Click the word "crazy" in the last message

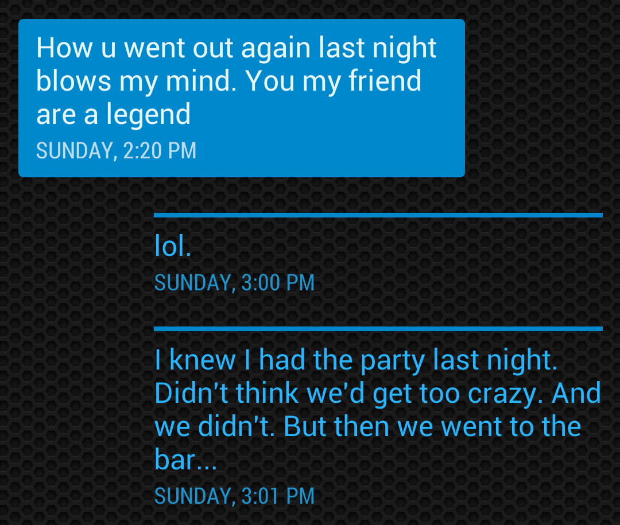click(505, 395)
